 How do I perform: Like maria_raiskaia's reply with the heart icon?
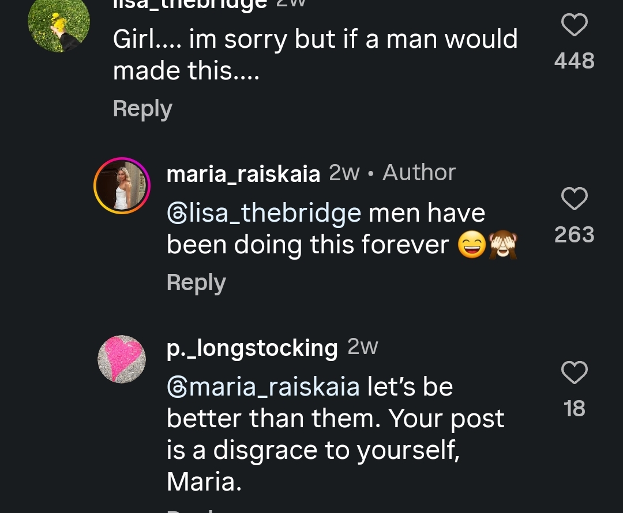coord(574,199)
